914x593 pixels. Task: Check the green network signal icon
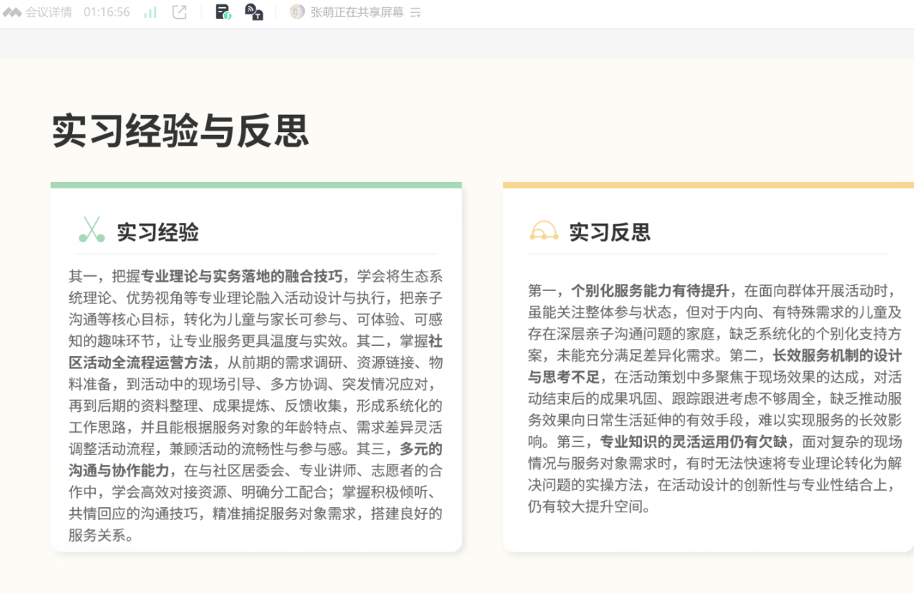tap(150, 12)
